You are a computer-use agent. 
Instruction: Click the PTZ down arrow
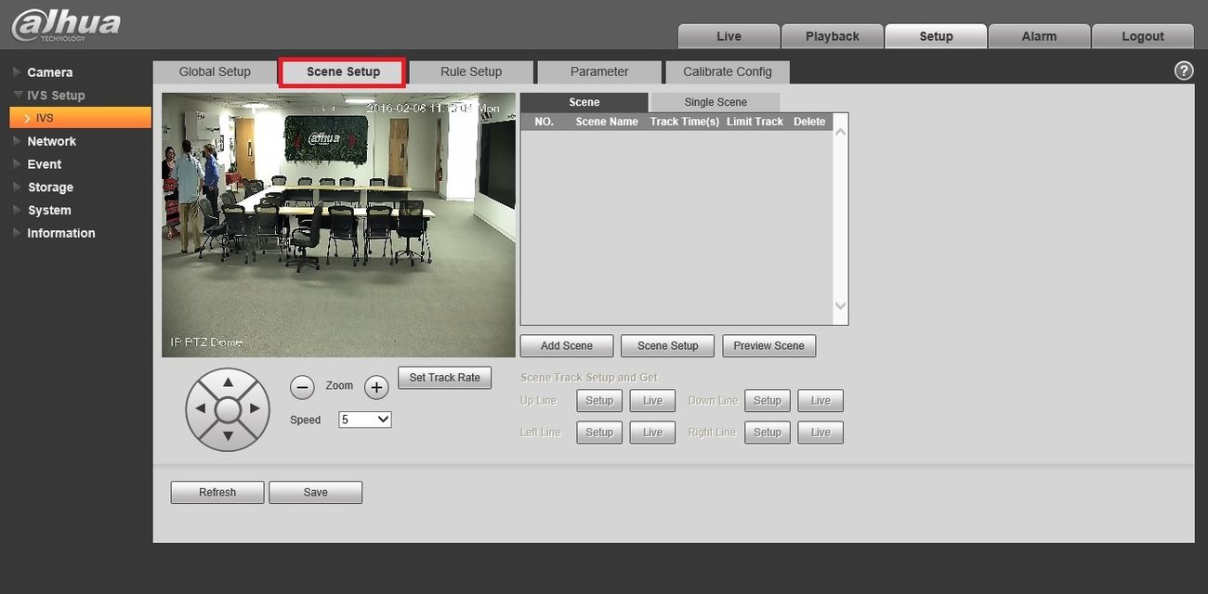point(228,435)
